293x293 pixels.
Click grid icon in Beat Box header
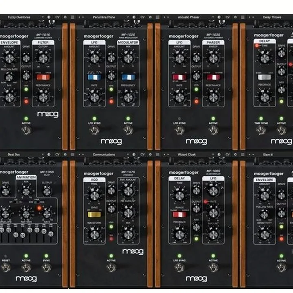point(72,155)
